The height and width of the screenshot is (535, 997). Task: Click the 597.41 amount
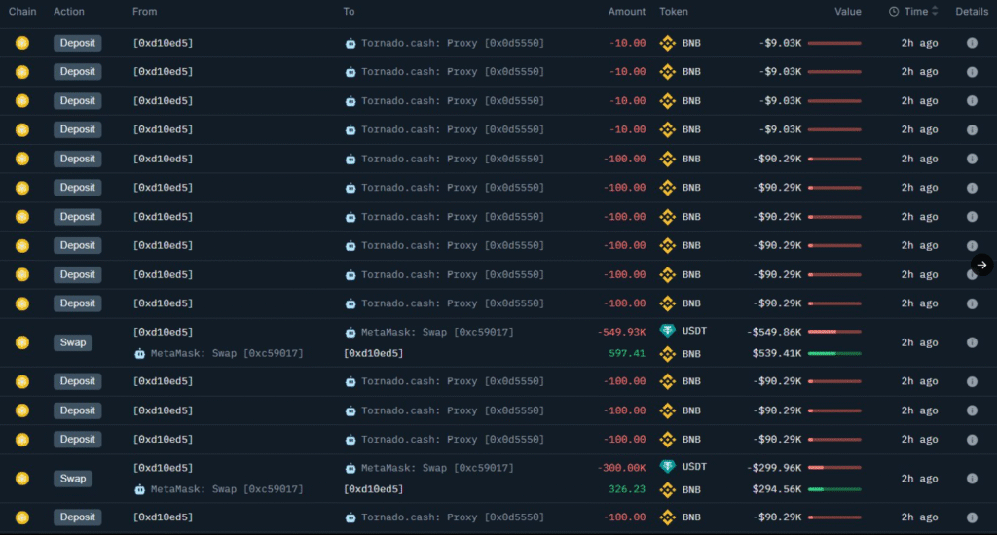coord(627,353)
